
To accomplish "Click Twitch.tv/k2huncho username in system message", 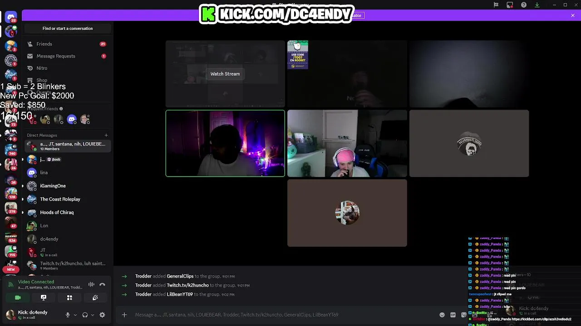I will [187, 285].
